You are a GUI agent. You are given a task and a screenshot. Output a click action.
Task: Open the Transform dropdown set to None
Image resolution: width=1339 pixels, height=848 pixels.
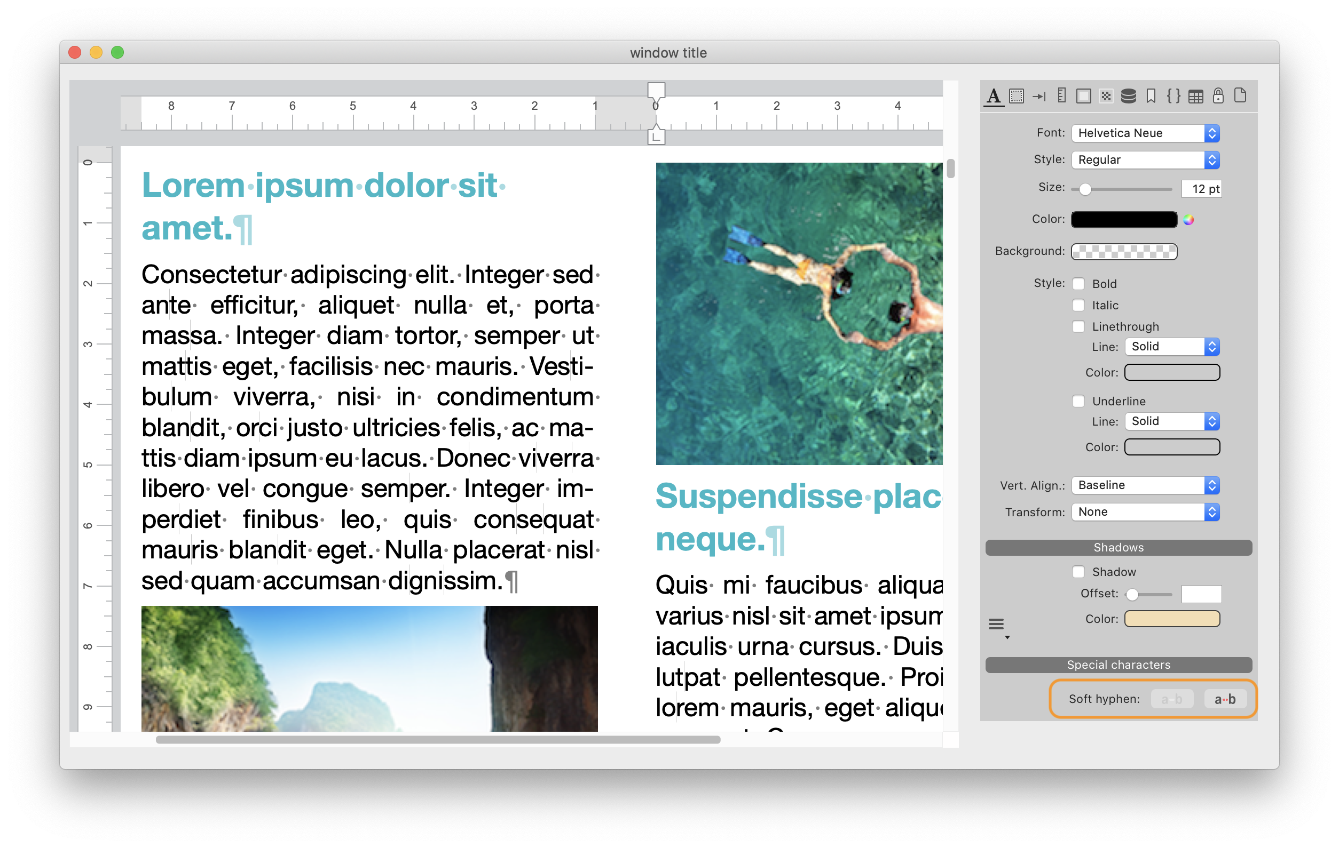pyautogui.click(x=1145, y=512)
